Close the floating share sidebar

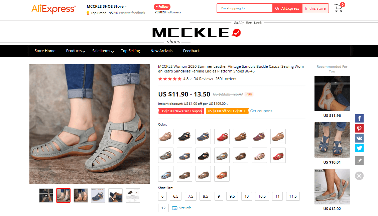[359, 176]
